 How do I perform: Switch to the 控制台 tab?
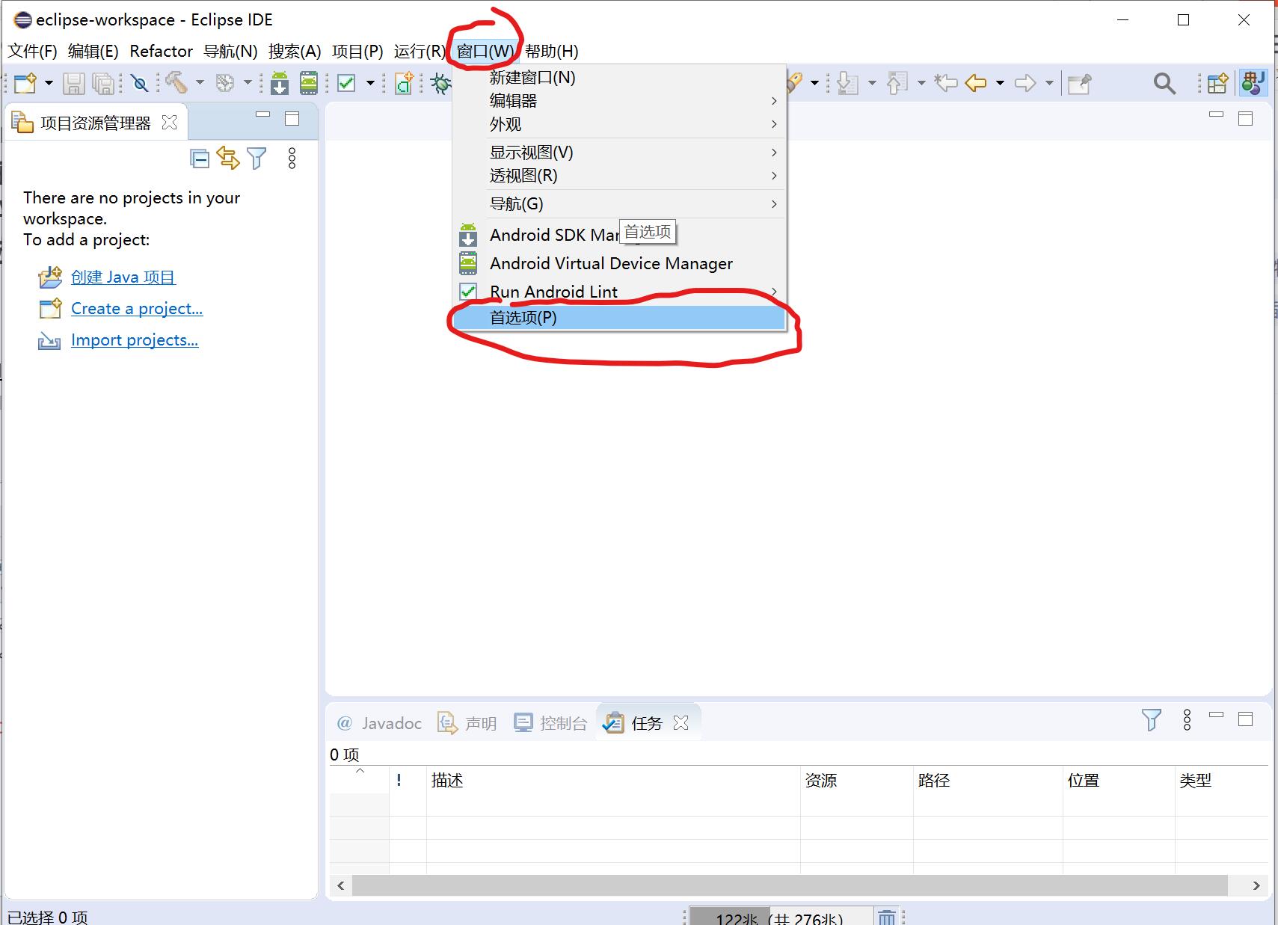[x=551, y=723]
